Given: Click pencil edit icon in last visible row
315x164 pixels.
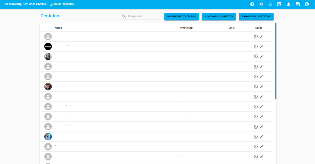Looking at the screenshot, I should (x=262, y=157).
